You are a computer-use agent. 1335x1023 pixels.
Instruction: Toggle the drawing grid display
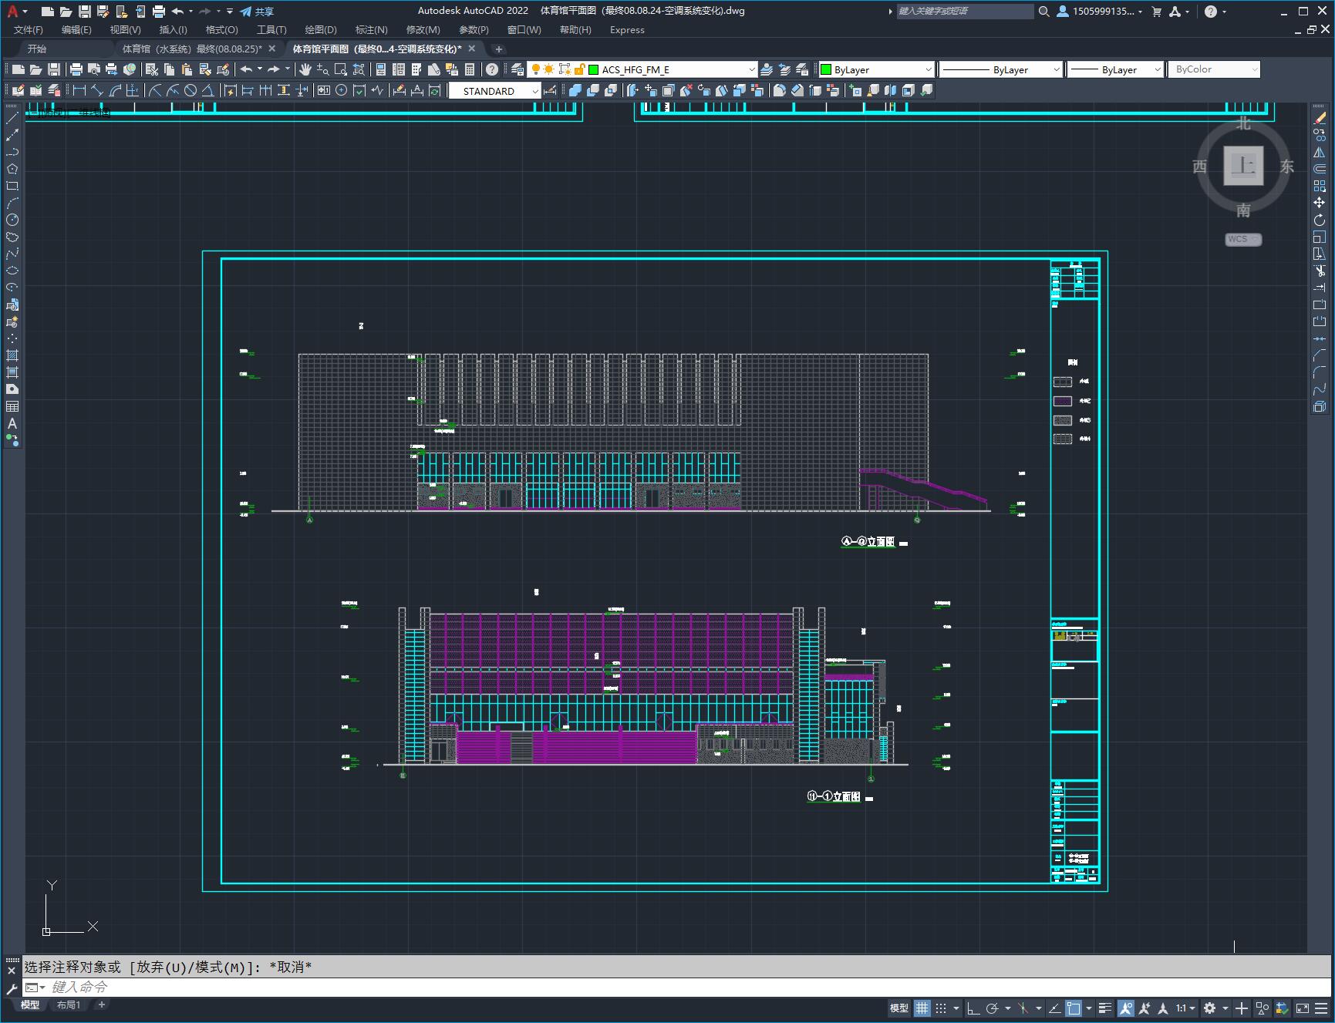(x=922, y=1008)
